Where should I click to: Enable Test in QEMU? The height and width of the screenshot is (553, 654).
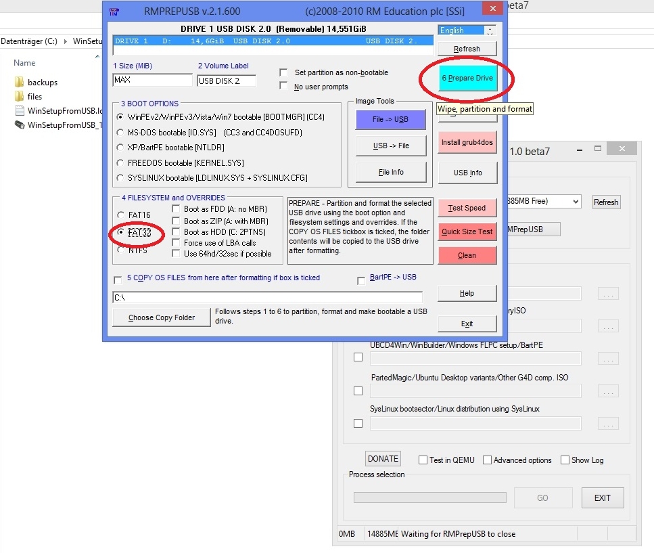pos(423,460)
